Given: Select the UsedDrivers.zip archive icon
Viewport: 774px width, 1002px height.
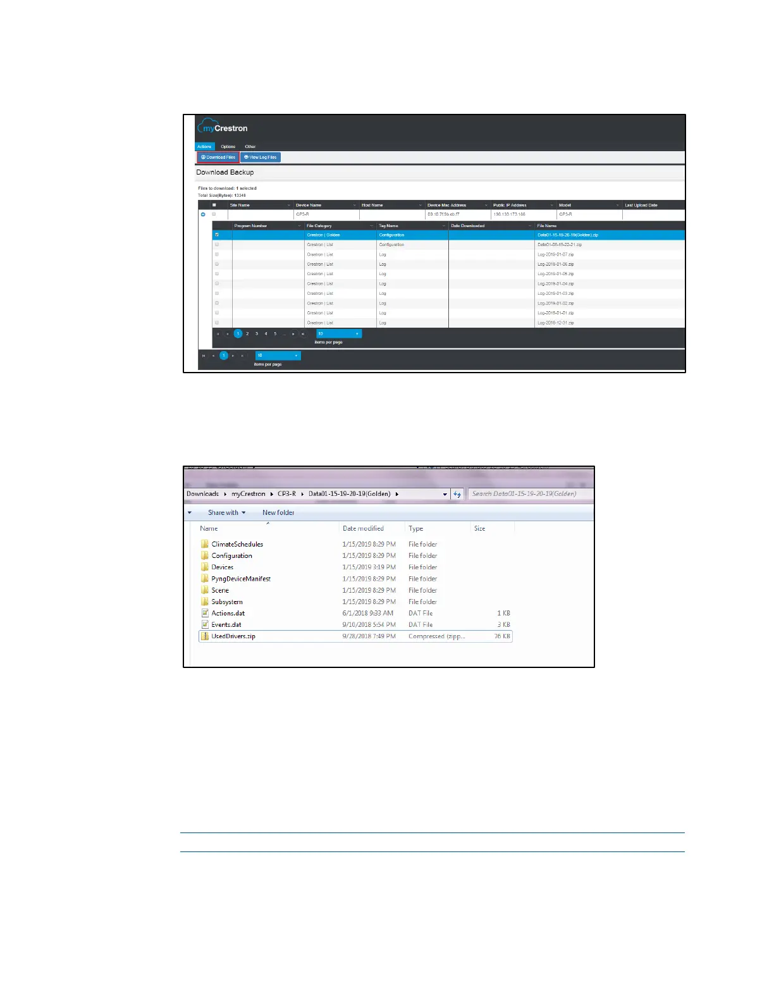Looking at the screenshot, I should (x=205, y=636).
